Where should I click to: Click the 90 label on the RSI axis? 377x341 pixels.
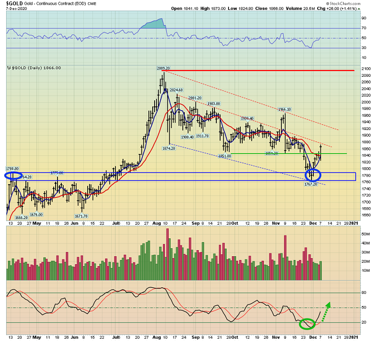[x=364, y=18]
